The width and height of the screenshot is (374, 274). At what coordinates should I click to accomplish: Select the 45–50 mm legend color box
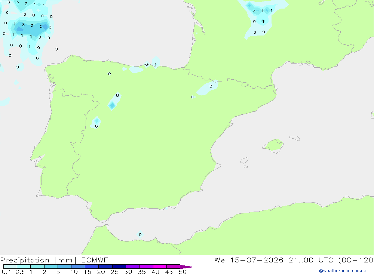(174, 267)
